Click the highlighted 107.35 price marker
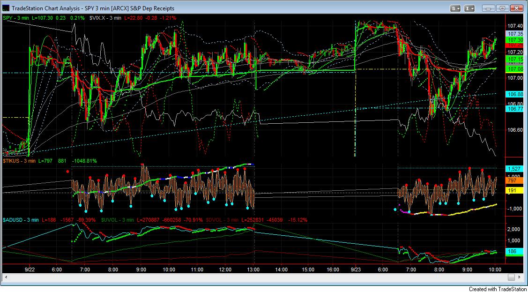 coord(515,34)
